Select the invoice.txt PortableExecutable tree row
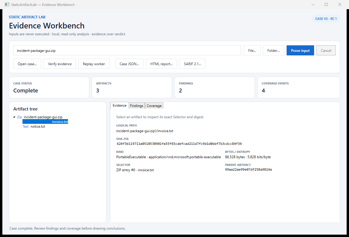349x237 pixels. [x=45, y=121]
